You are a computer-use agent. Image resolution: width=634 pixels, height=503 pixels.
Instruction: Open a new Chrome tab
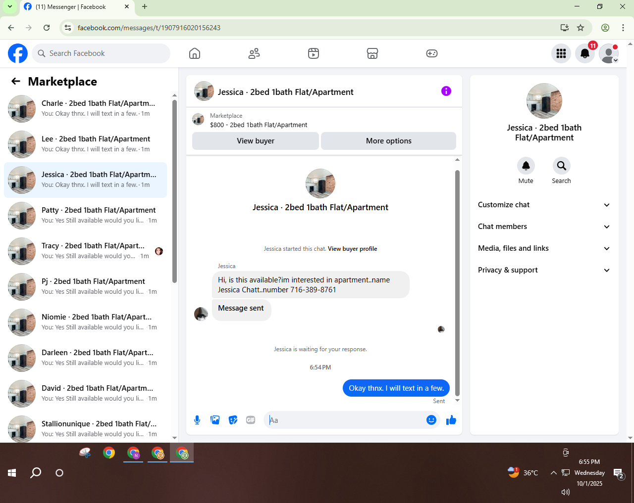click(145, 7)
